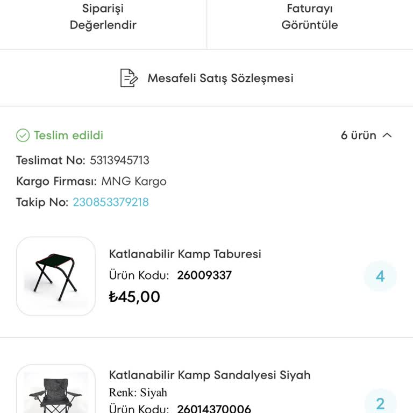413x413 pixels.
Task: Open tracking number 230853379218 link
Action: 111,202
